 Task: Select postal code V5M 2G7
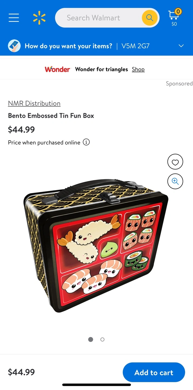(135, 46)
